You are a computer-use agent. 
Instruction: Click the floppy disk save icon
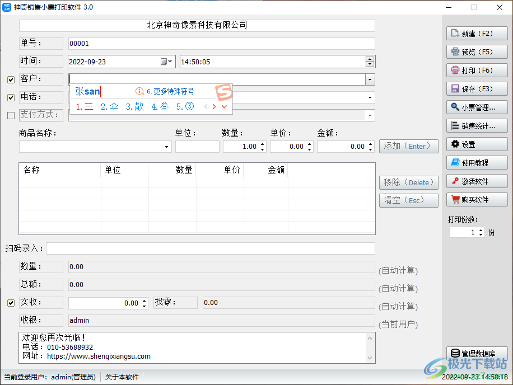pos(455,88)
